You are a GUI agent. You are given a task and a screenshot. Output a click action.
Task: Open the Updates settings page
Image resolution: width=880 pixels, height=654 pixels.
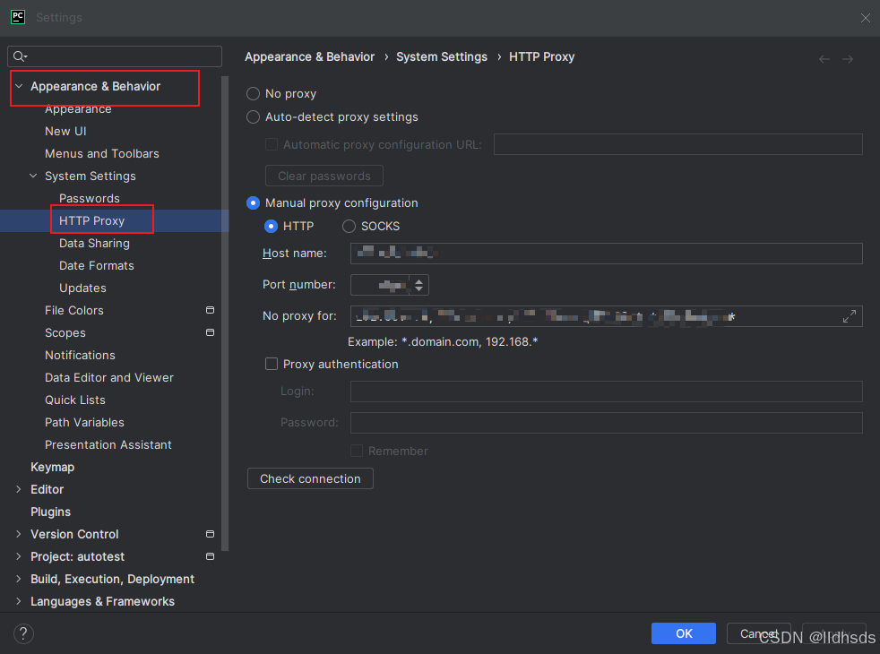[82, 288]
